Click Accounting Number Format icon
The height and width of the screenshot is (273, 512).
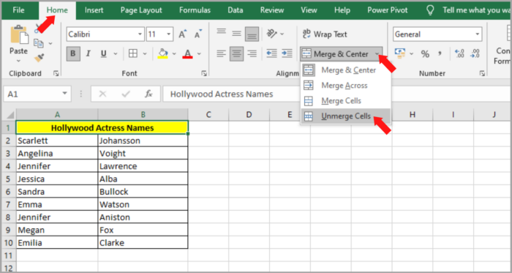click(x=399, y=53)
